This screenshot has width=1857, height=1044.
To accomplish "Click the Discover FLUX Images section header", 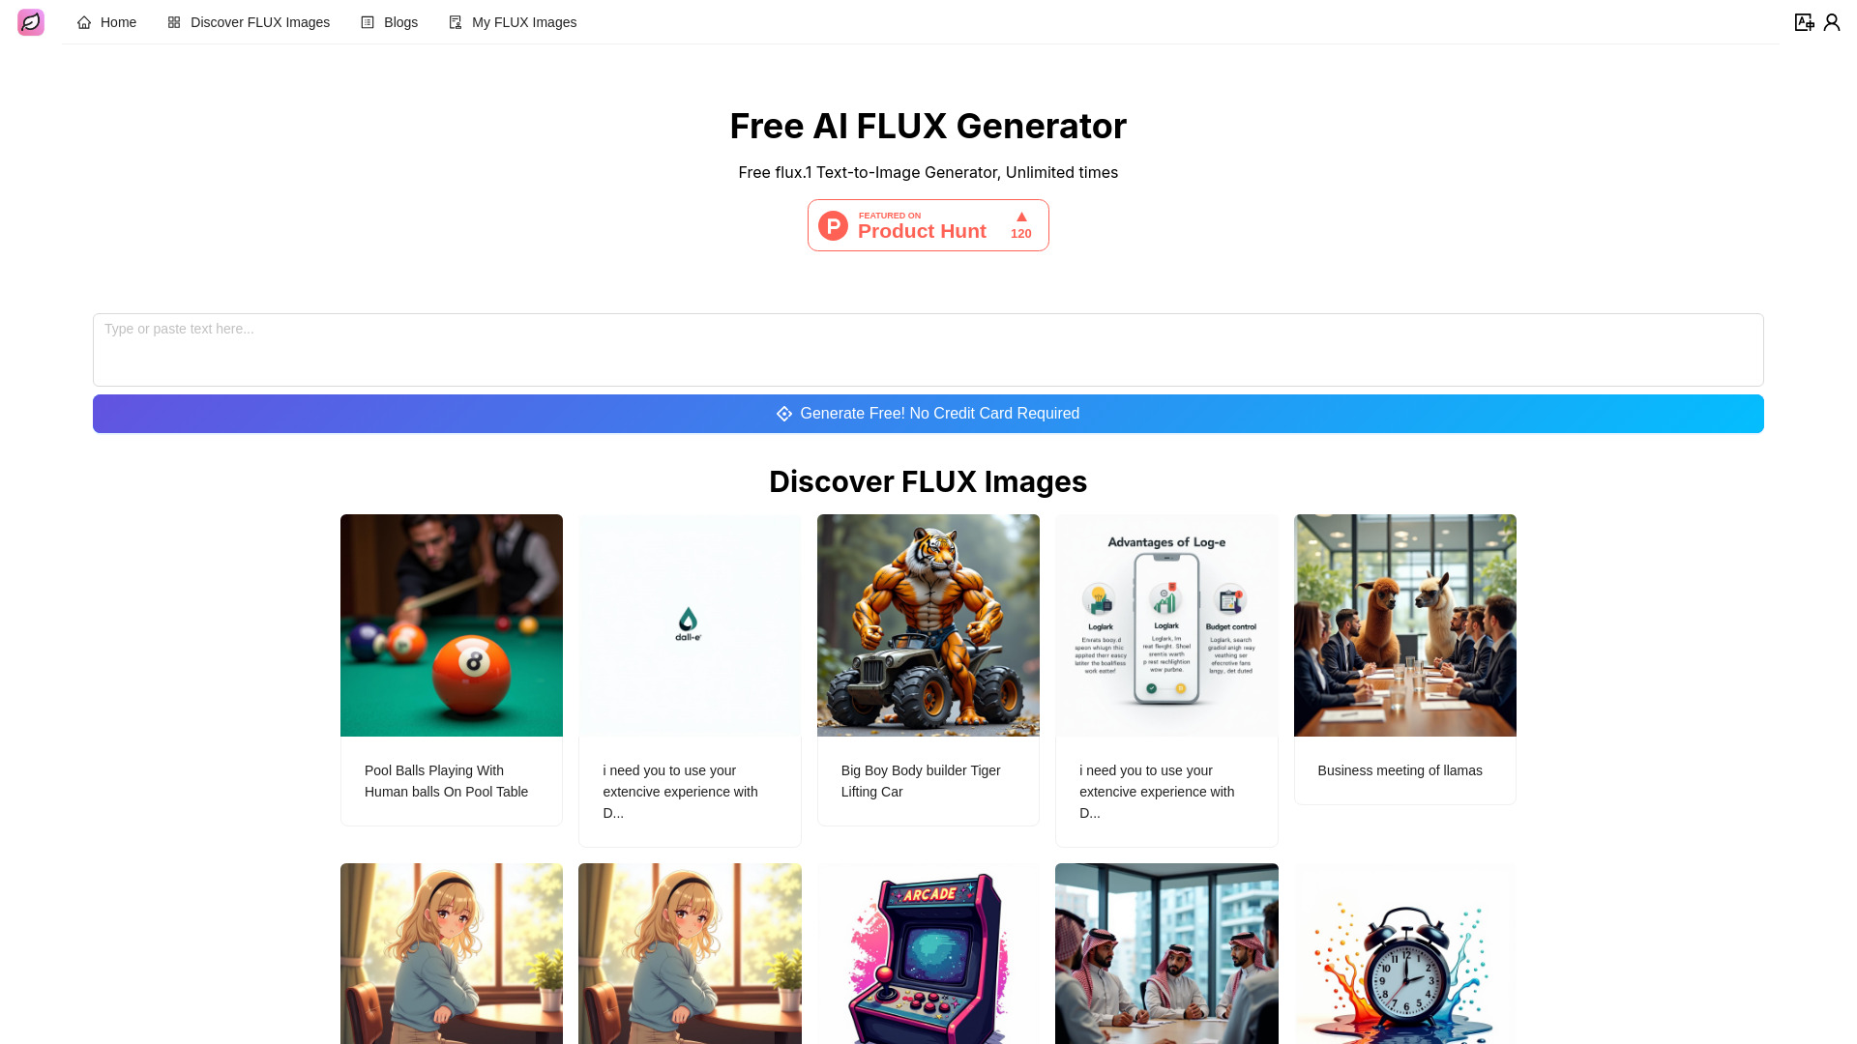I will click(x=928, y=481).
